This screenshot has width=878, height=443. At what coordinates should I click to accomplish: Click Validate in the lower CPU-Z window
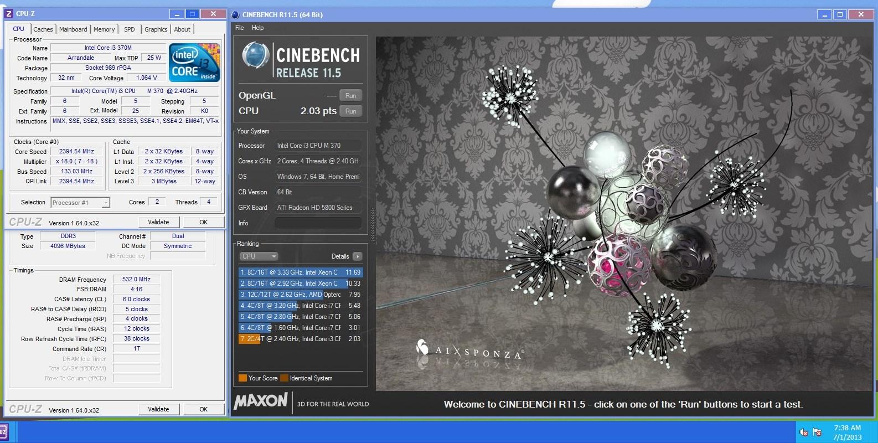coord(158,409)
